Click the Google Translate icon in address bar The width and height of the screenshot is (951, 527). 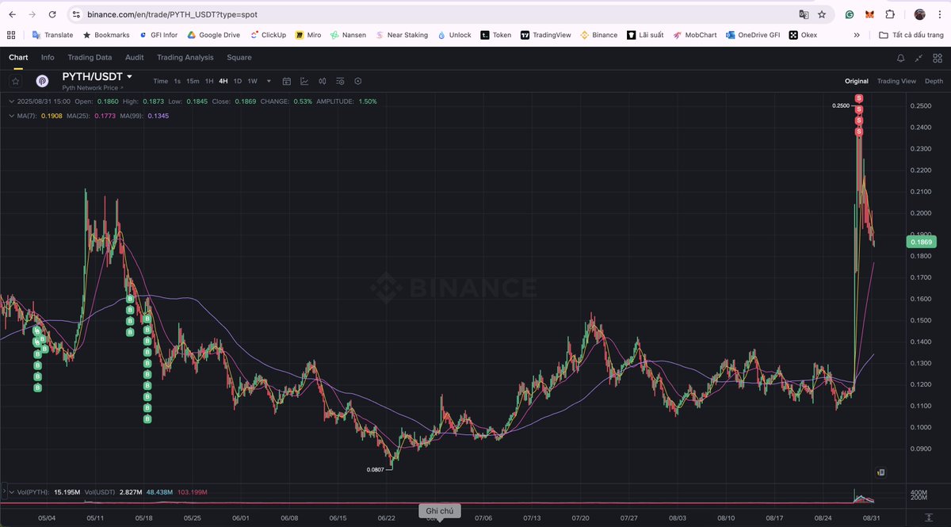[804, 14]
